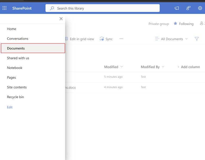Viewport: 205px width, 160px height.
Task: Open Conversations from the navigation
Action: click(x=18, y=39)
